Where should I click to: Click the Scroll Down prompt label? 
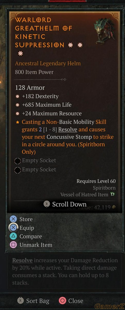pos(69,204)
